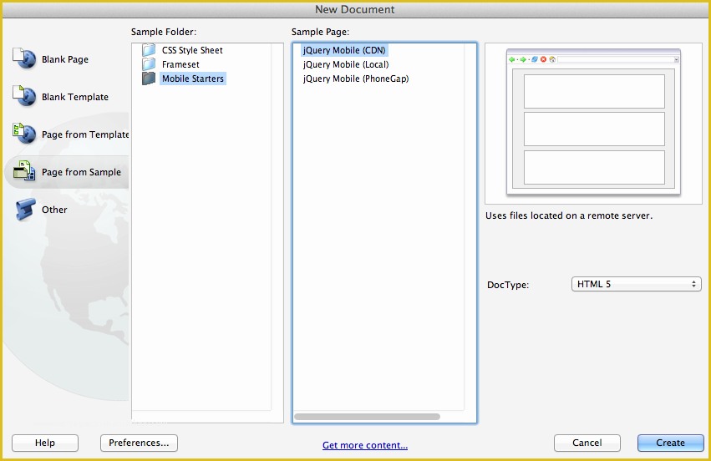The height and width of the screenshot is (461, 711).
Task: Follow the Get more content link
Action: (x=365, y=445)
